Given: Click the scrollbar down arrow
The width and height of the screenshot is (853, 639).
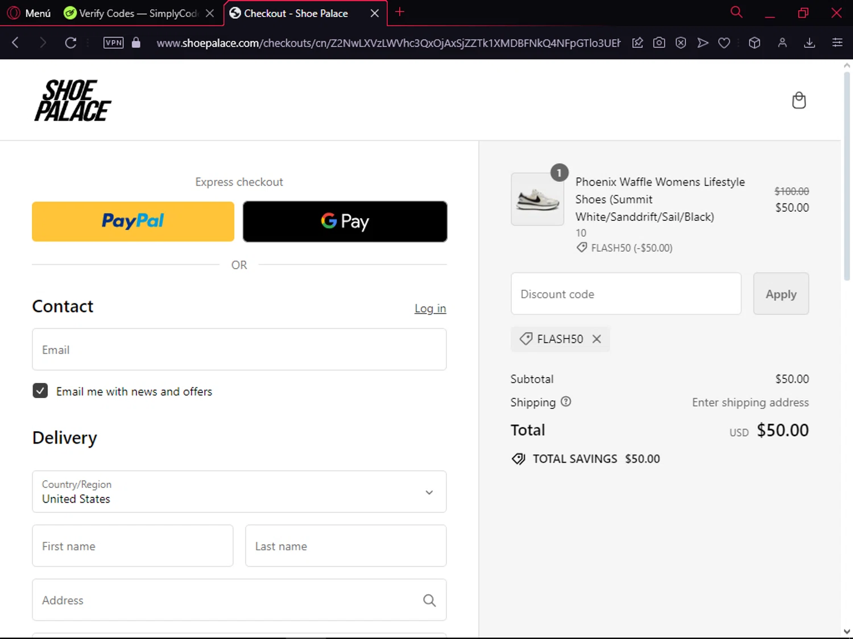Looking at the screenshot, I should (847, 632).
